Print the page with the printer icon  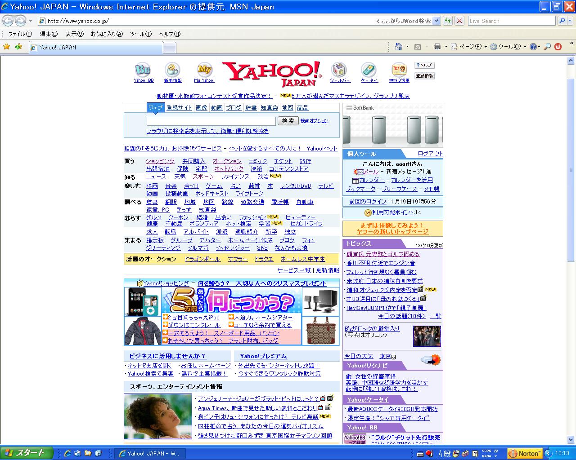coord(437,47)
